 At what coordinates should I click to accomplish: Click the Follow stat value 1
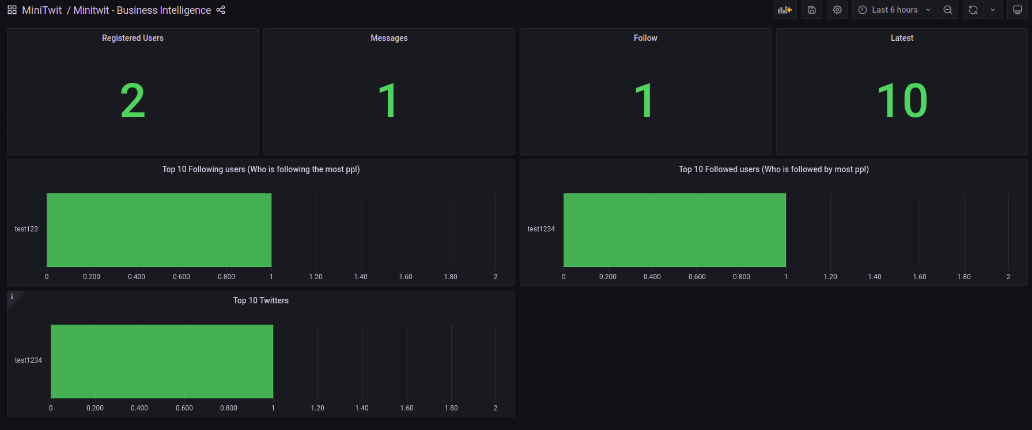[x=644, y=101]
